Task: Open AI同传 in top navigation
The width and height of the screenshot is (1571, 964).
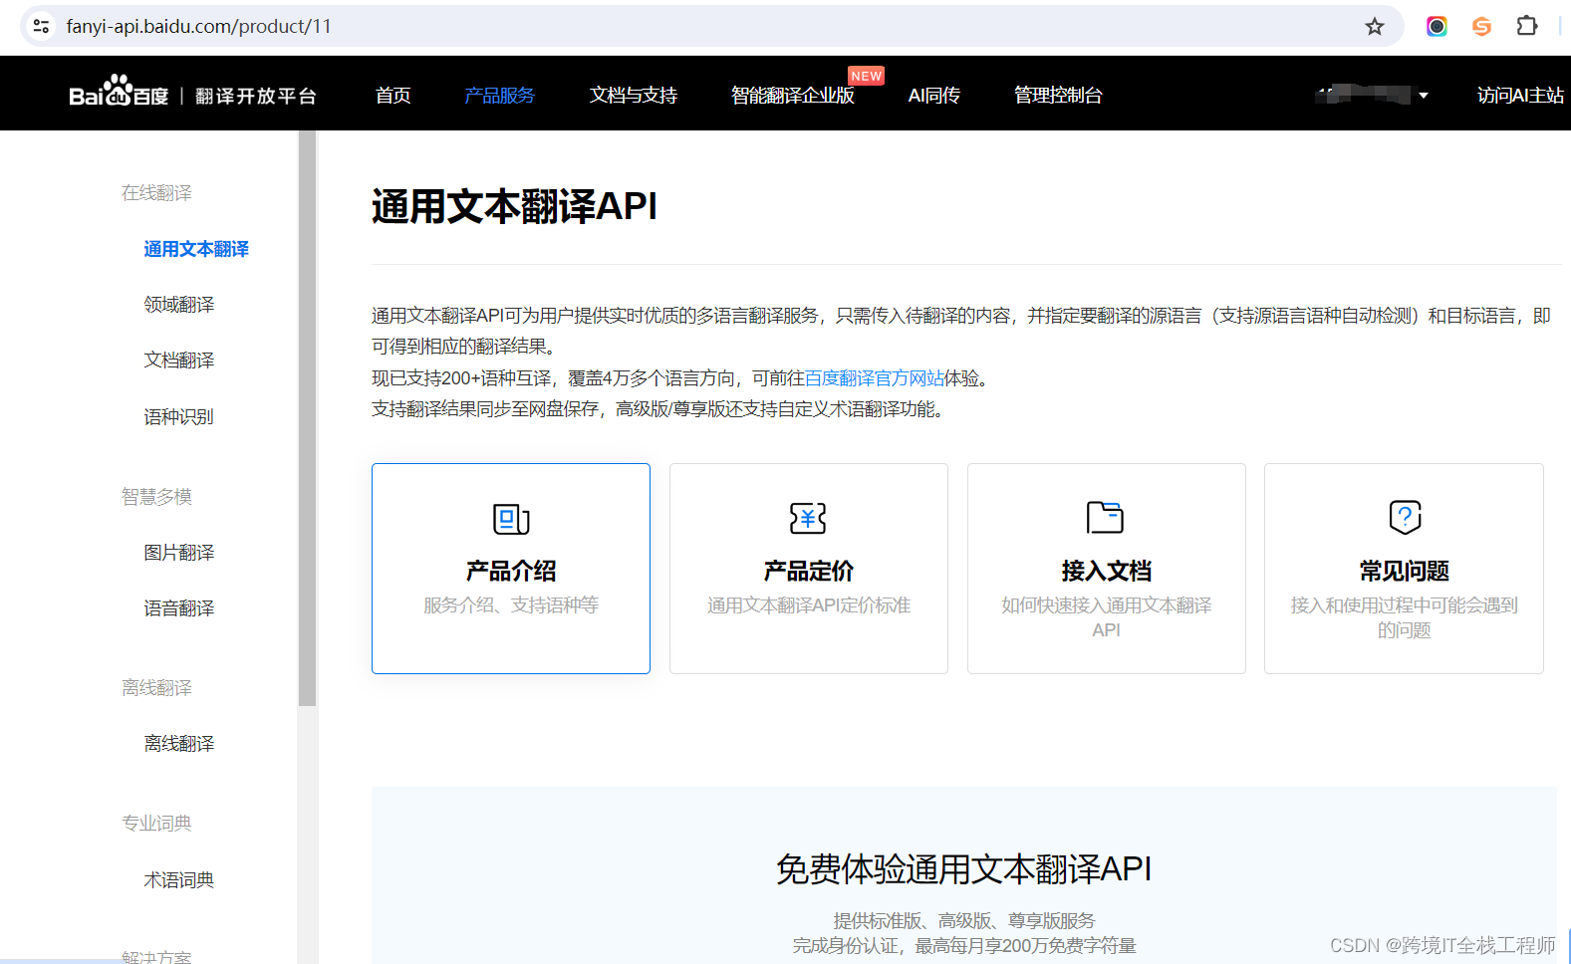Action: [x=934, y=96]
